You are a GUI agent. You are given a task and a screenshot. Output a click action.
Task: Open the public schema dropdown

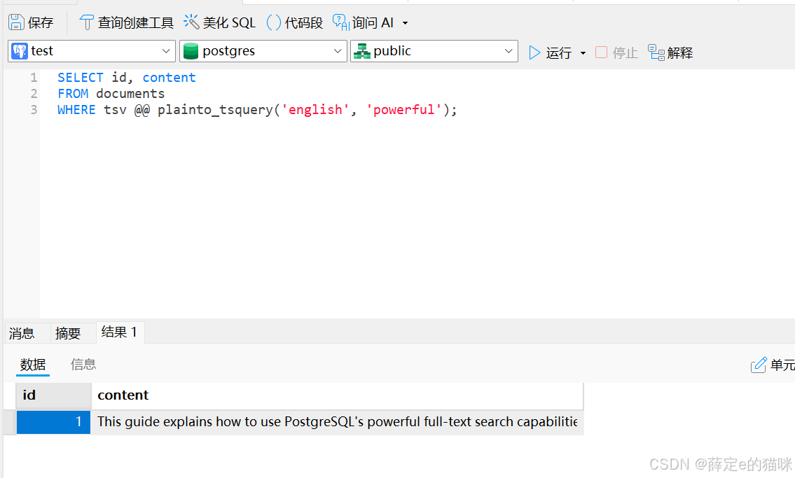coord(509,51)
